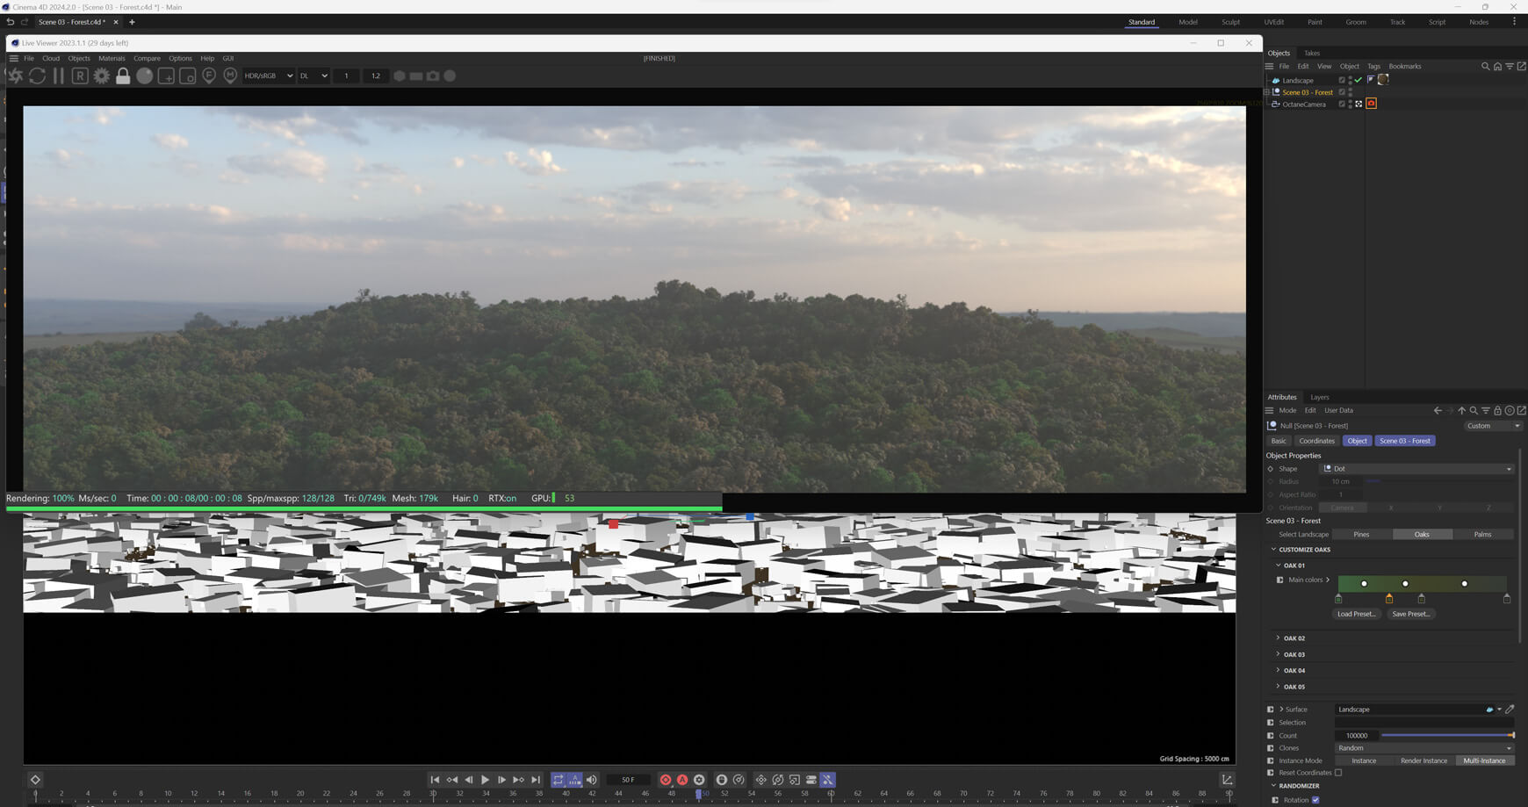
Task: Click Octane camera tag on OctaneCamera
Action: (1372, 104)
